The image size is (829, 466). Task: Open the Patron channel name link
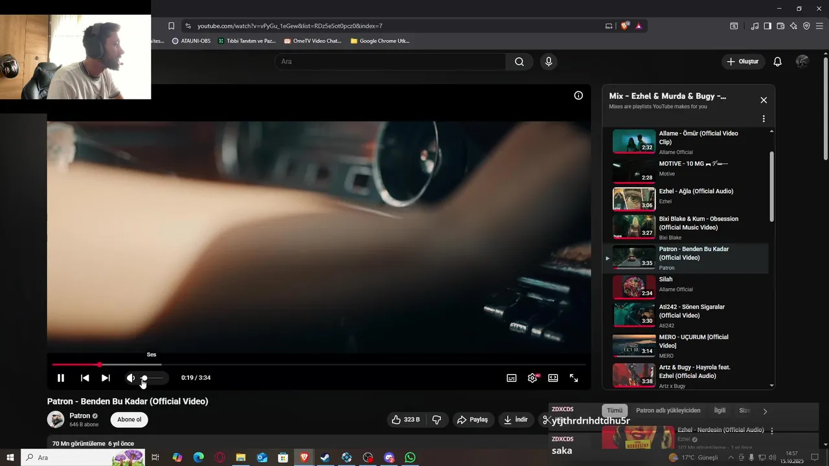(x=80, y=416)
